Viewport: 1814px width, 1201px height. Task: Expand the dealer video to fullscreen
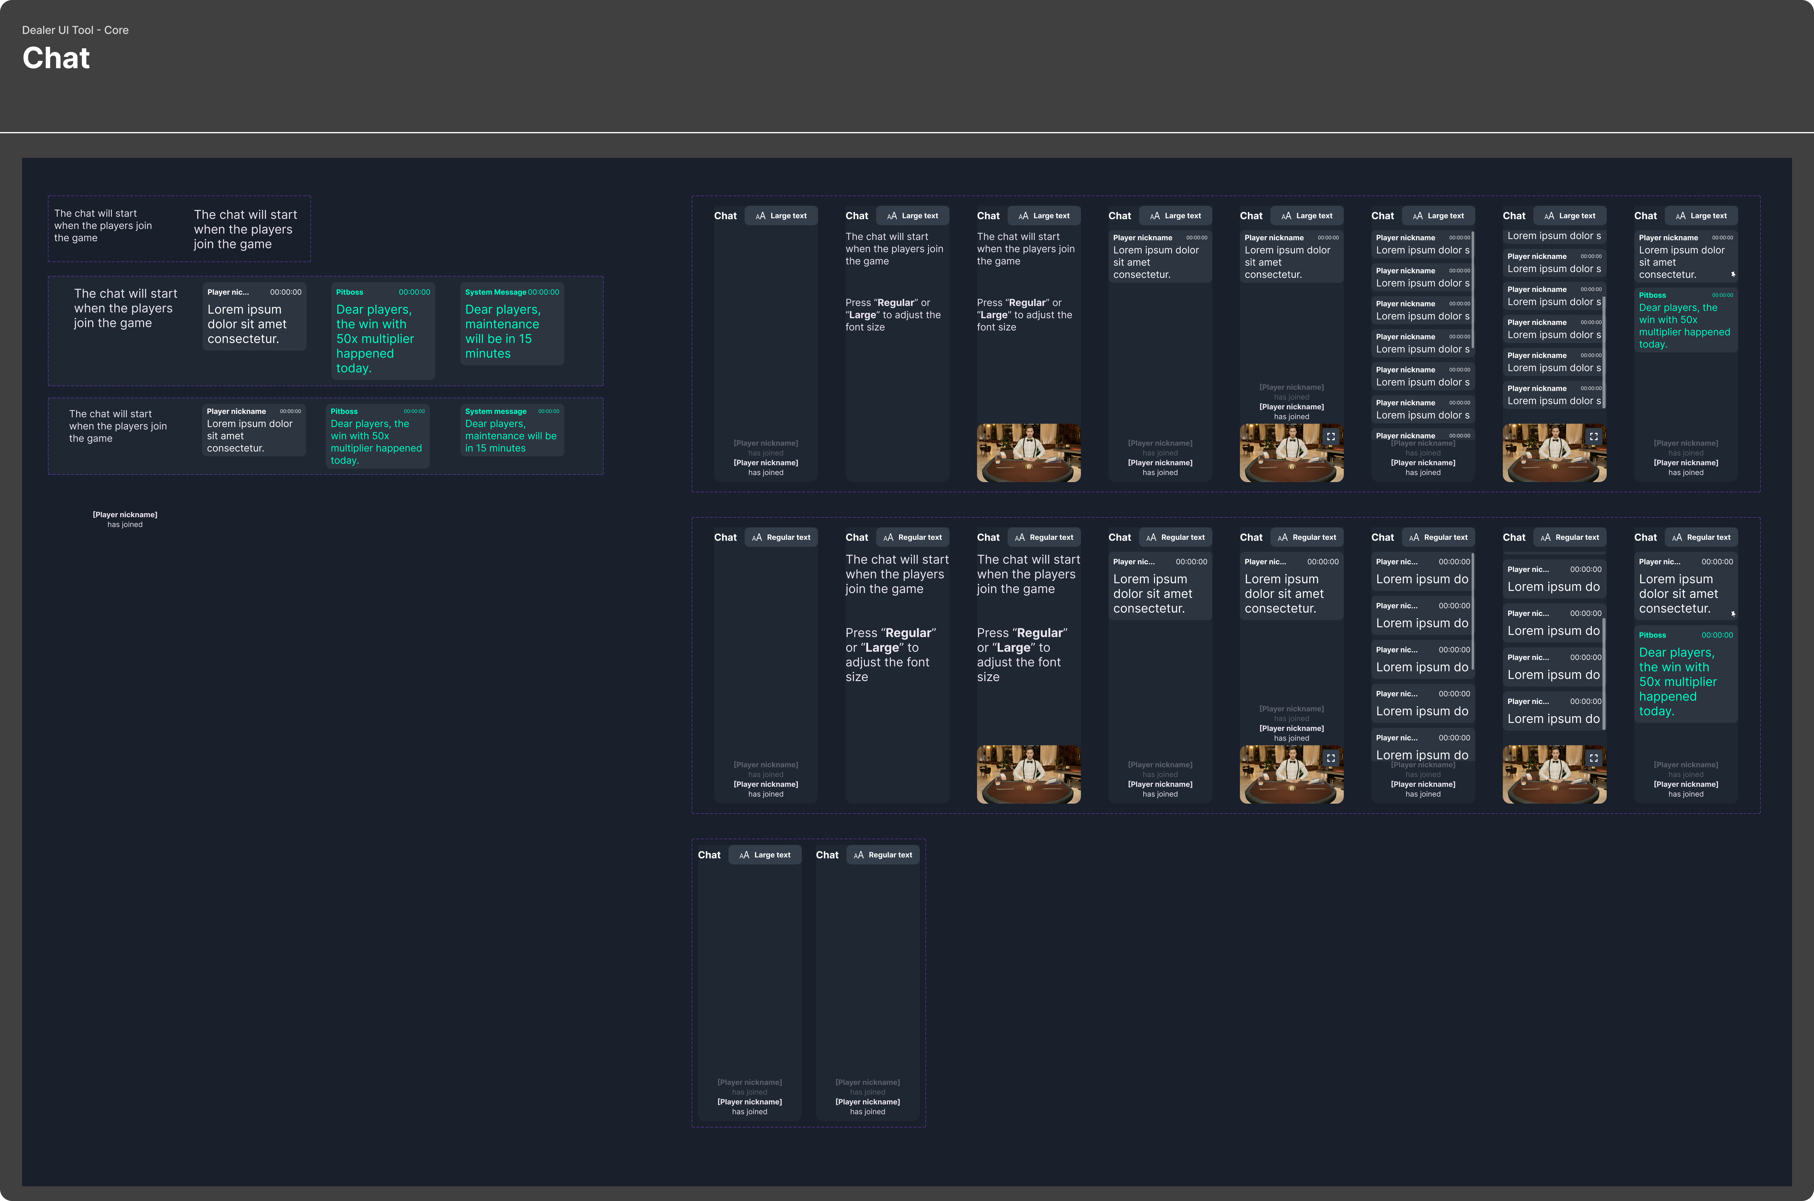click(x=1331, y=436)
